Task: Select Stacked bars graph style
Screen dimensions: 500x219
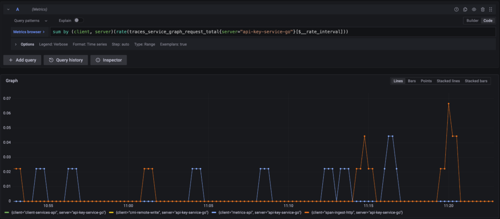Action: [x=476, y=81]
